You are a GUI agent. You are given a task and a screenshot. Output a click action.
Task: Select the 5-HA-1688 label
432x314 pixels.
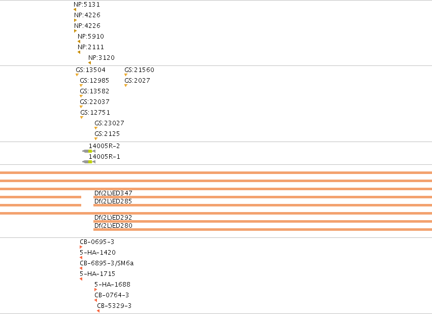[112, 285]
